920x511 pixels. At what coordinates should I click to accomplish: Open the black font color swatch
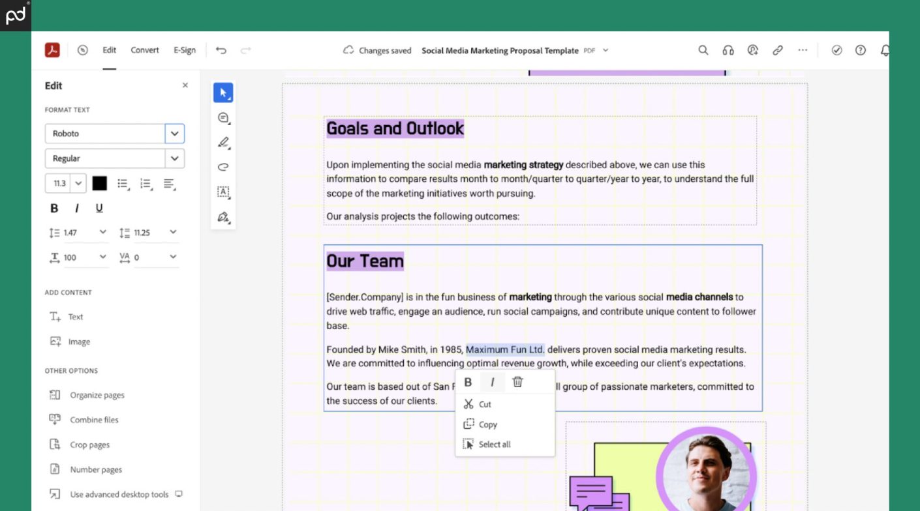(x=99, y=183)
